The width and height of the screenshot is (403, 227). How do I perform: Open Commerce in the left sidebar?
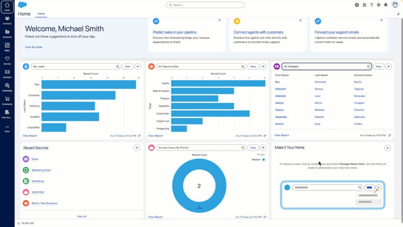[7, 100]
